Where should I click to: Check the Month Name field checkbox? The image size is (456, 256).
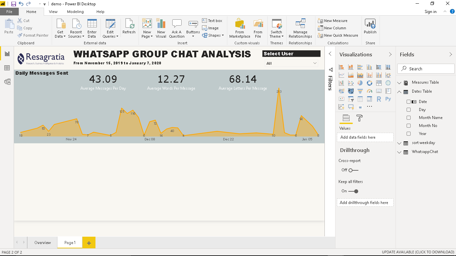(409, 118)
